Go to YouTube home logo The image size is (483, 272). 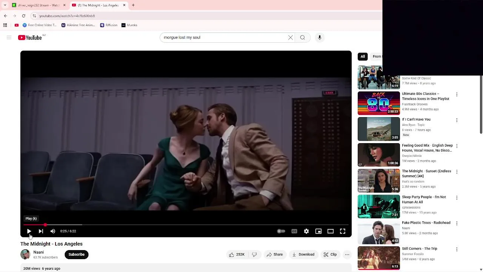30,37
